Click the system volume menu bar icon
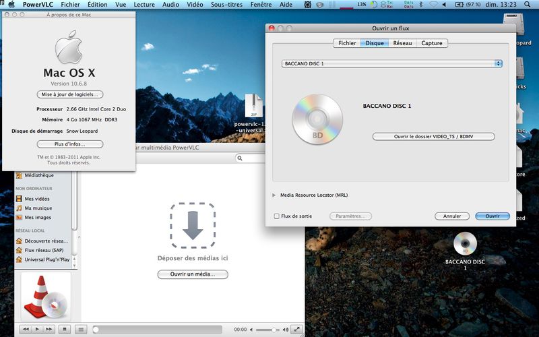Image resolution: width=539 pixels, height=337 pixels. pos(444,5)
